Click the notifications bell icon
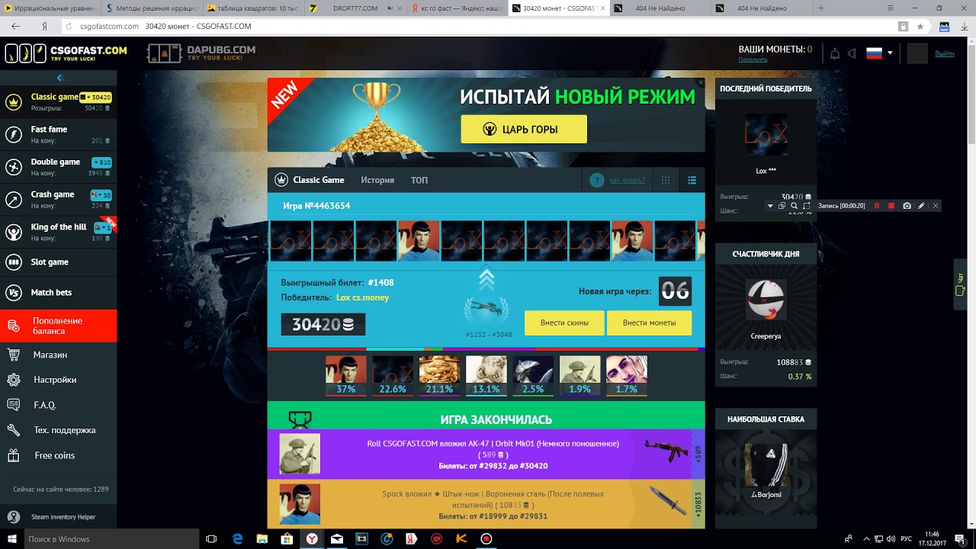 coord(835,53)
